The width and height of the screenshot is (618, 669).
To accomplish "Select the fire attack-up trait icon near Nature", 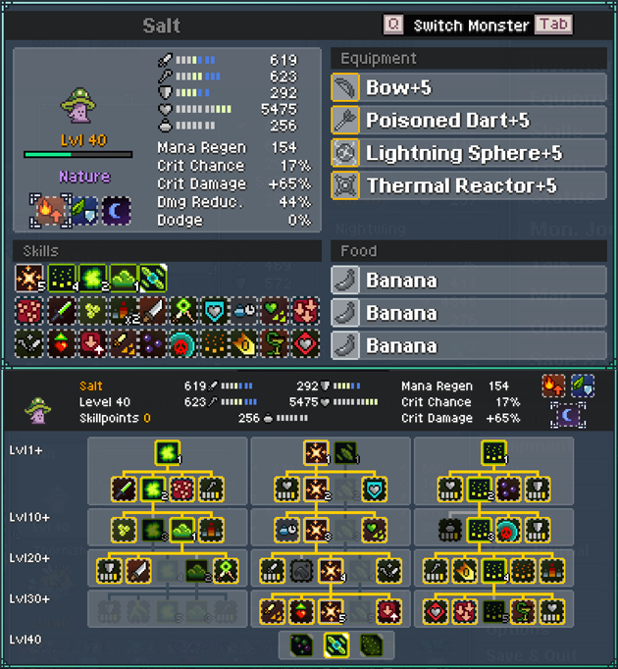I will (x=50, y=211).
